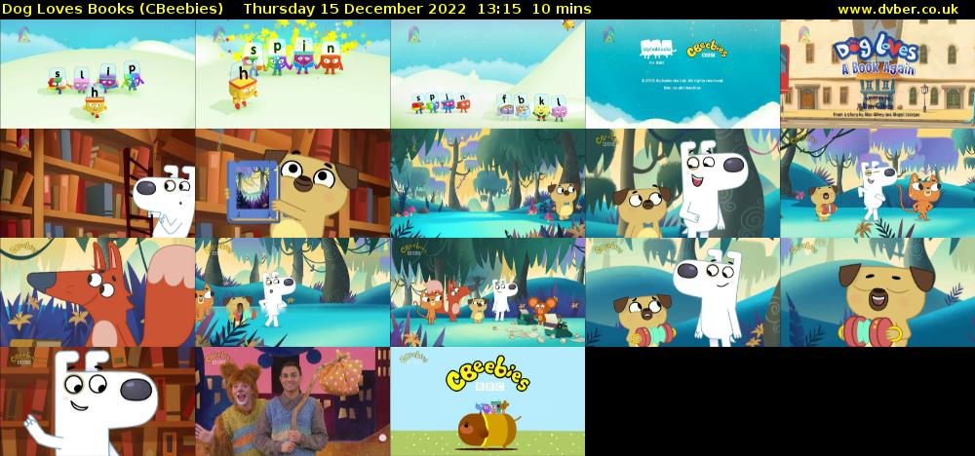
Task: Click the 'Thursday 15 December 2022' date text
Action: point(355,9)
